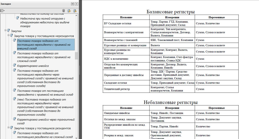This screenshot has width=259, height=139.
Task: Click the Небалансовые регистры heading
Action: point(171,102)
